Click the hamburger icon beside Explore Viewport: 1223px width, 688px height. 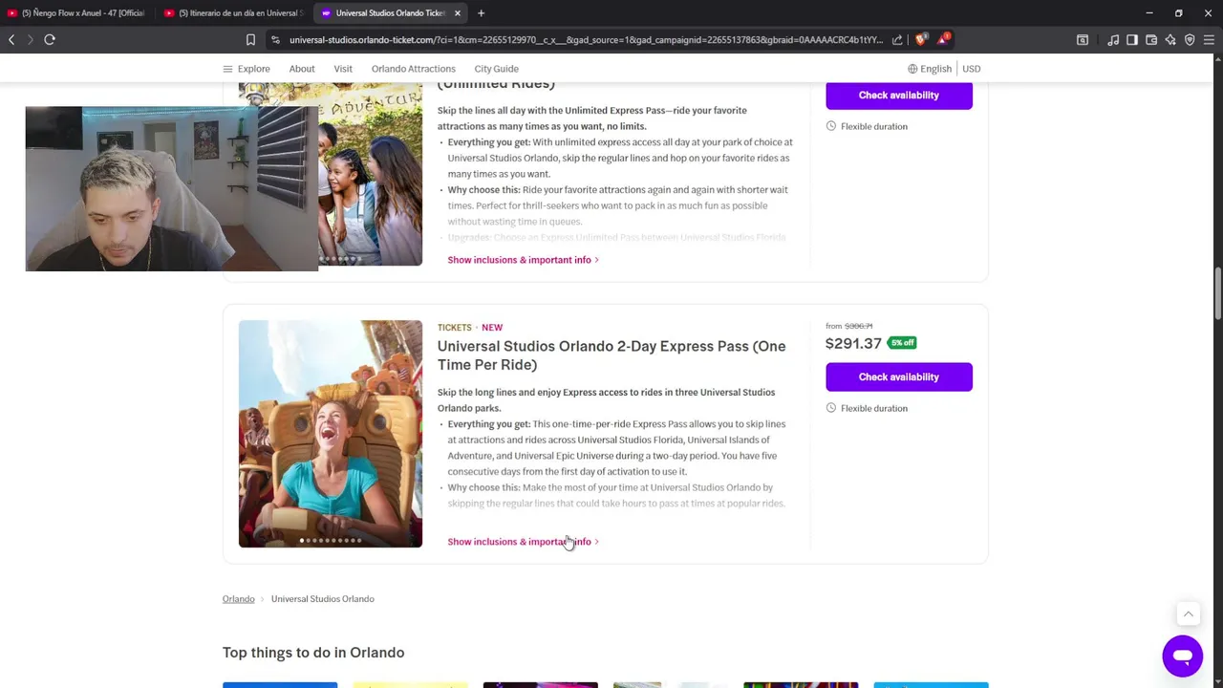click(227, 69)
